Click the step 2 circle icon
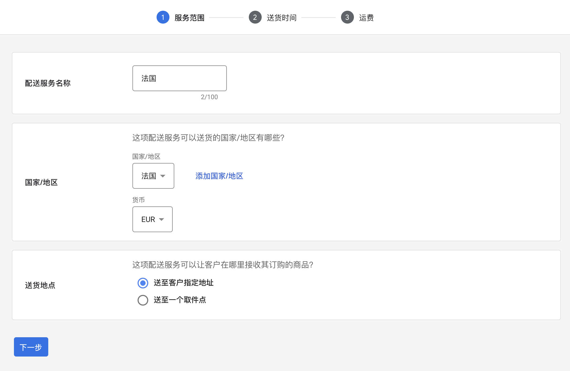570x371 pixels. point(255,17)
